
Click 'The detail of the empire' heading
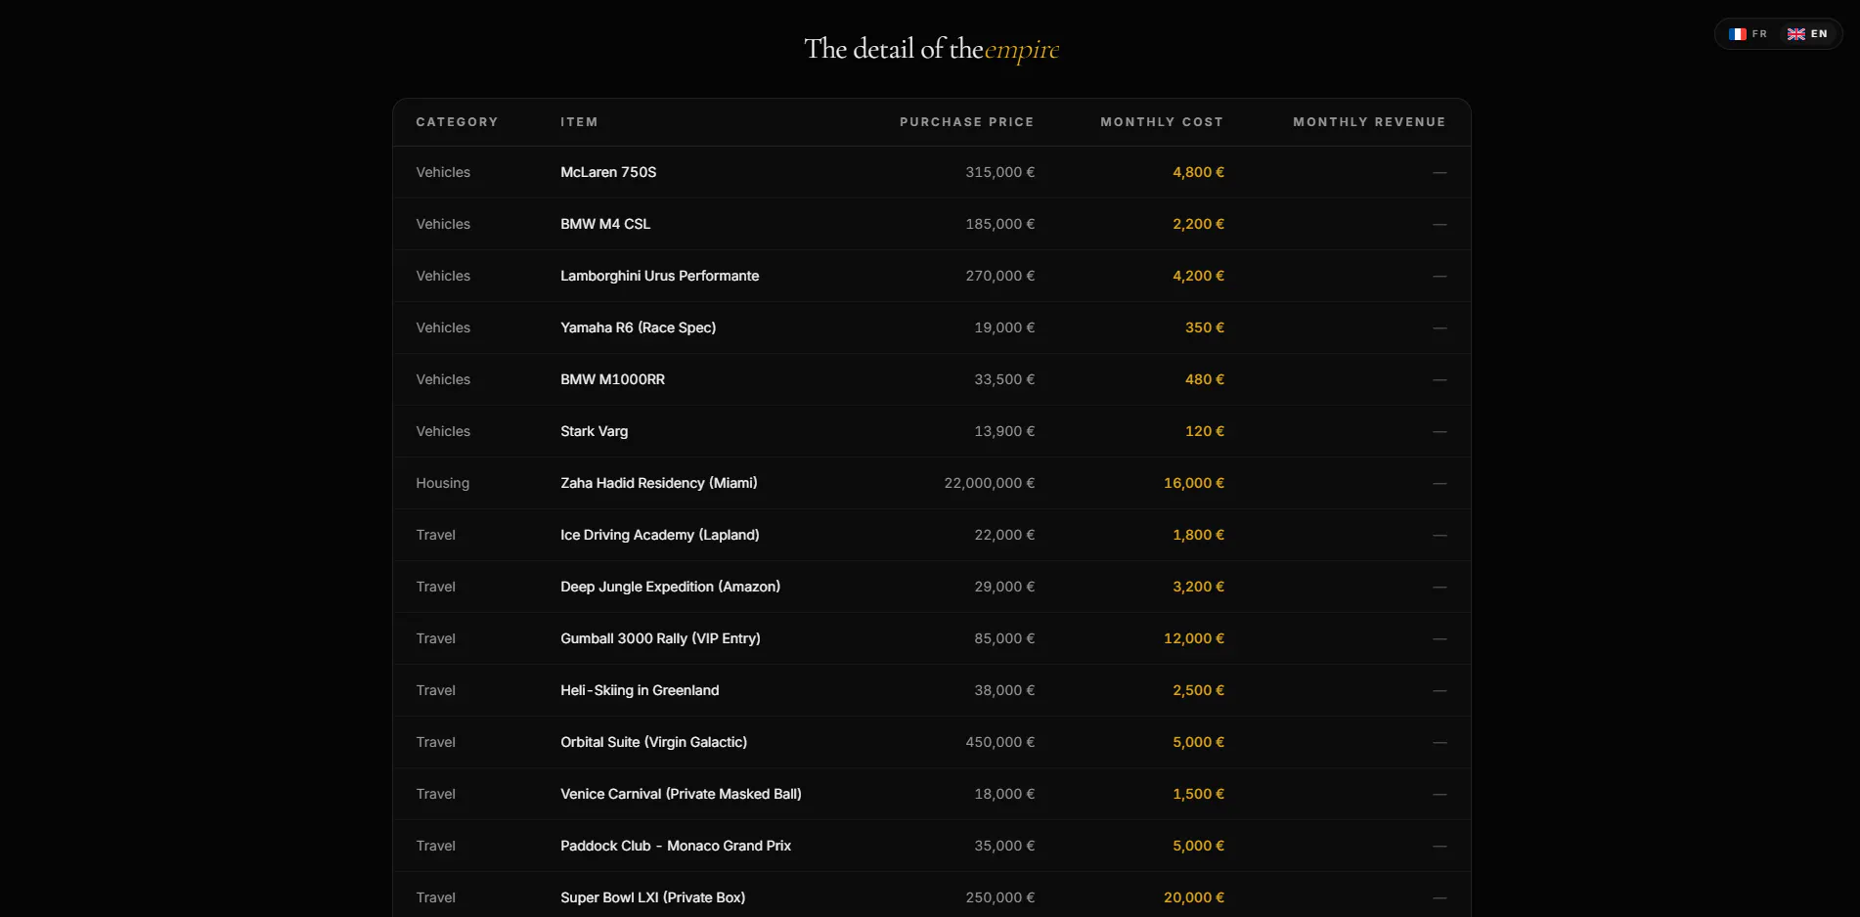point(931,49)
